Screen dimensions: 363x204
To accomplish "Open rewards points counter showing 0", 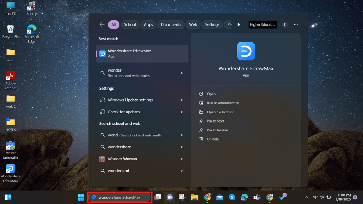I will 285,24.
